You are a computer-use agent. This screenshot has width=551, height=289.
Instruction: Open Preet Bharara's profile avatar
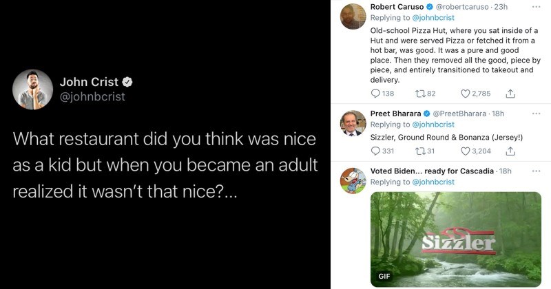tap(353, 122)
